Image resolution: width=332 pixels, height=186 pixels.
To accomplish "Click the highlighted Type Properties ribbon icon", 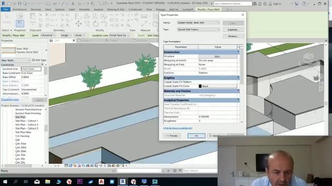I will tap(20, 23).
